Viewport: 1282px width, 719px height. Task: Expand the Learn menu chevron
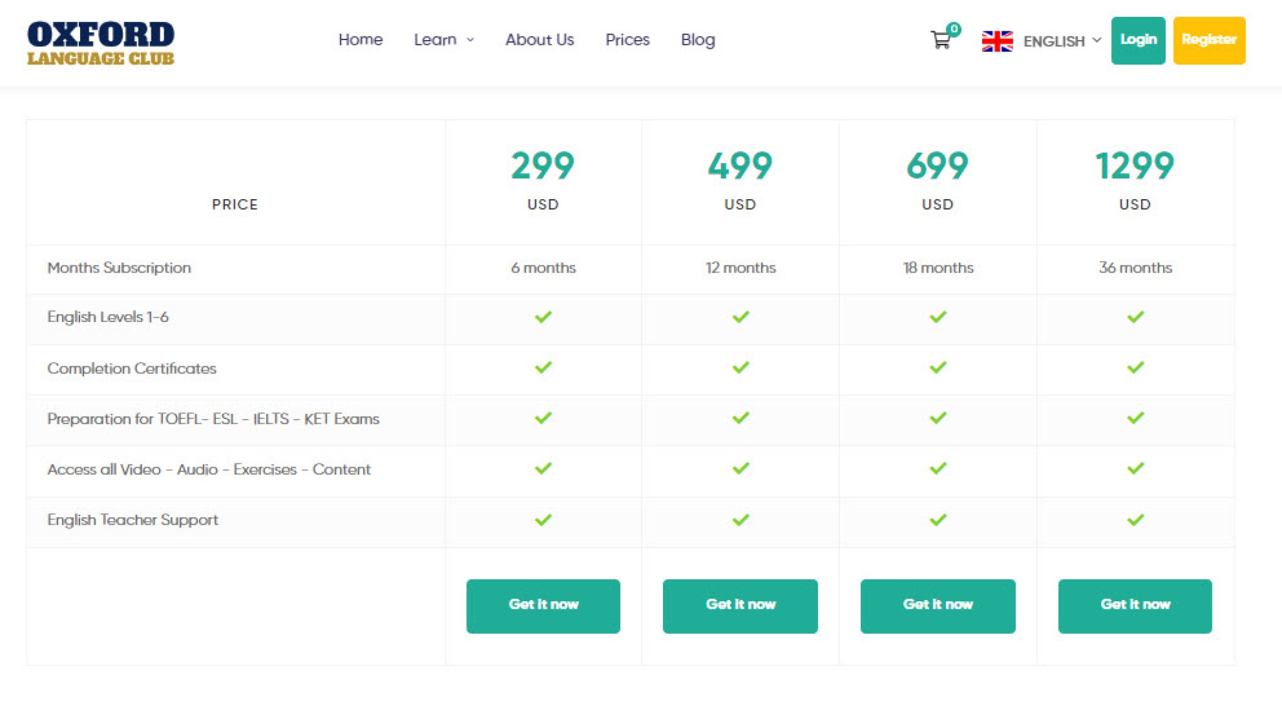(471, 40)
